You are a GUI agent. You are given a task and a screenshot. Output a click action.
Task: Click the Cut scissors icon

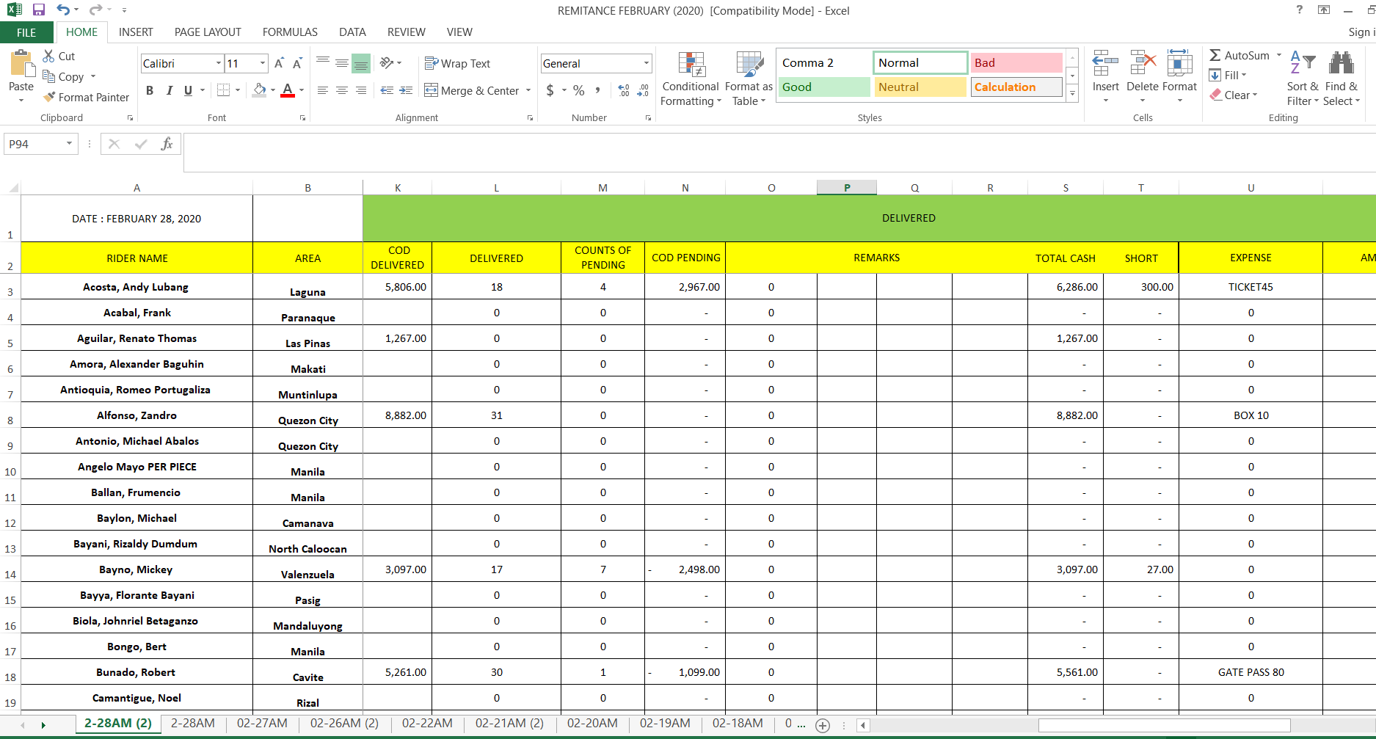pos(49,56)
